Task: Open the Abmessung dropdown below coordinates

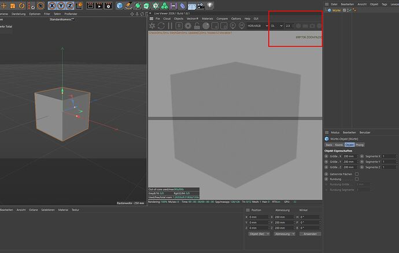Action: pos(285,234)
